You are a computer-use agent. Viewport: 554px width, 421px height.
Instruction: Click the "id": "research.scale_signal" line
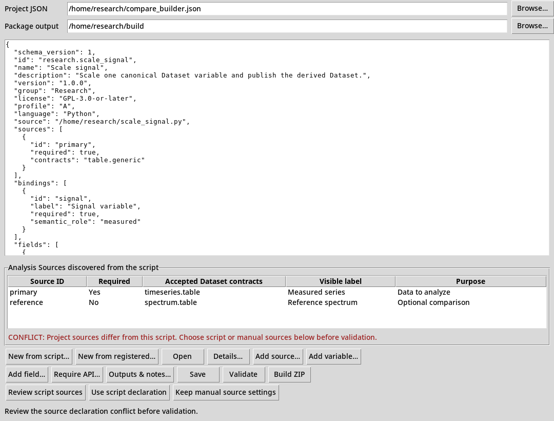pyautogui.click(x=75, y=60)
